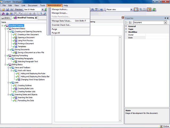Image resolution: width=170 pixels, height=128 pixels.
Task: Toggle the Properties pane toolbar icon
Action: coord(149,10)
